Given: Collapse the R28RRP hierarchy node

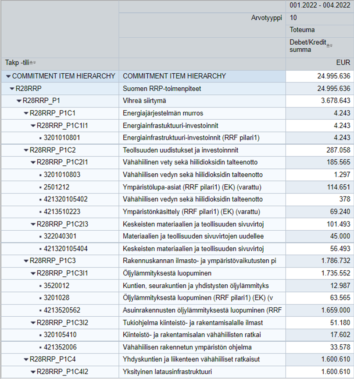Looking at the screenshot, I should point(12,89).
